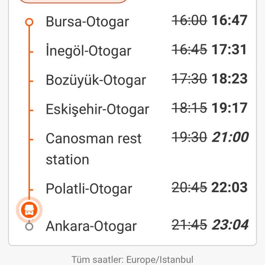Click the 18:23 estimated time
This screenshot has height=265, width=265.
coord(229,79)
